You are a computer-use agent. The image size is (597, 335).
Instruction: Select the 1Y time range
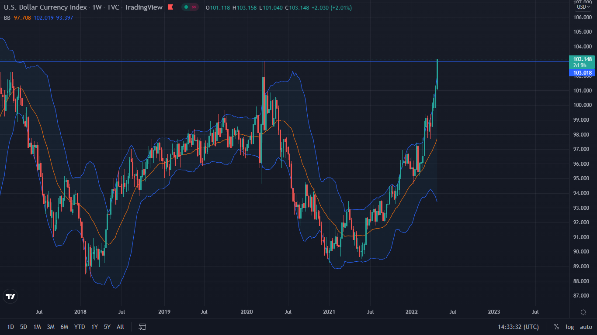(x=94, y=327)
